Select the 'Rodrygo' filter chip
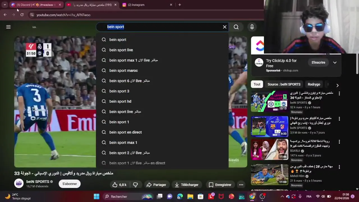The width and height of the screenshot is (359, 202). pyautogui.click(x=314, y=84)
